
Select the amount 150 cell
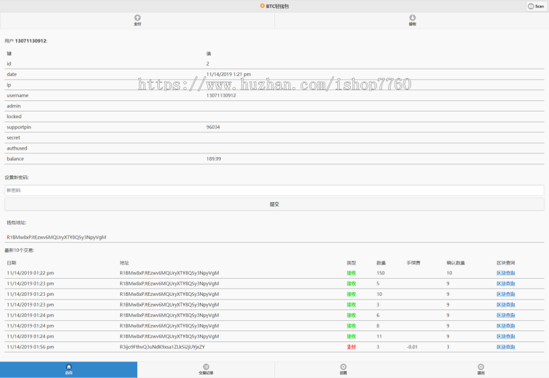pos(381,273)
